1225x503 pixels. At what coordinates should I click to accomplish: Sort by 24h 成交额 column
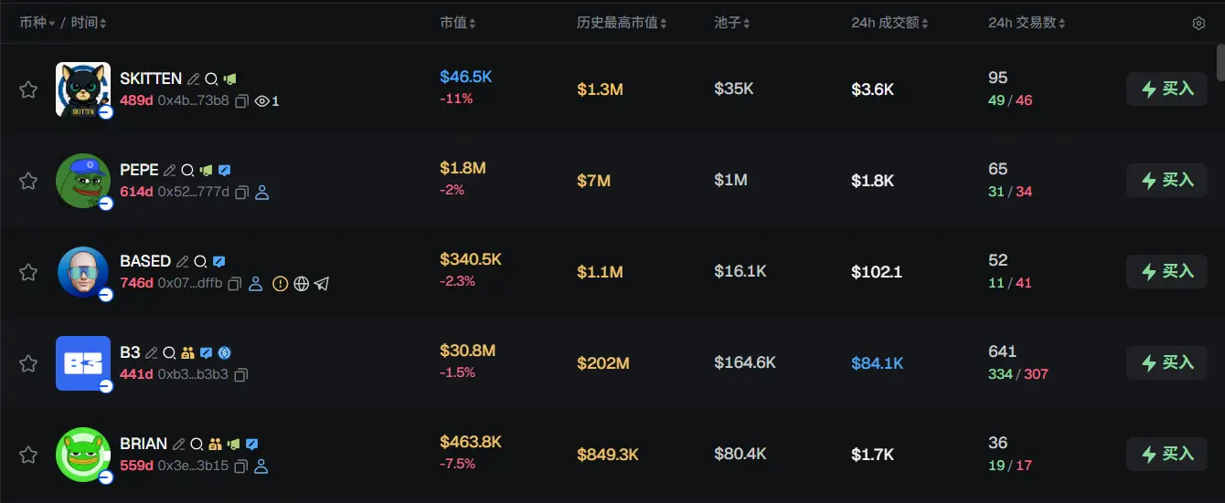[890, 23]
